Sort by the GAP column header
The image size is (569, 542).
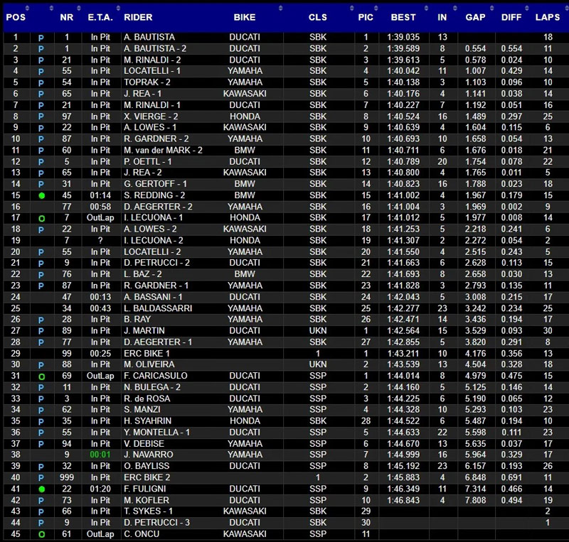(x=475, y=17)
